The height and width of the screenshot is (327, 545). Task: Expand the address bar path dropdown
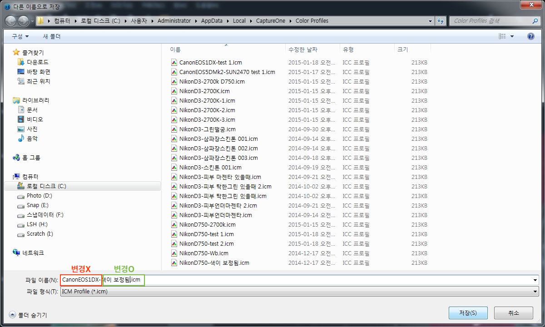pyautogui.click(x=430, y=21)
